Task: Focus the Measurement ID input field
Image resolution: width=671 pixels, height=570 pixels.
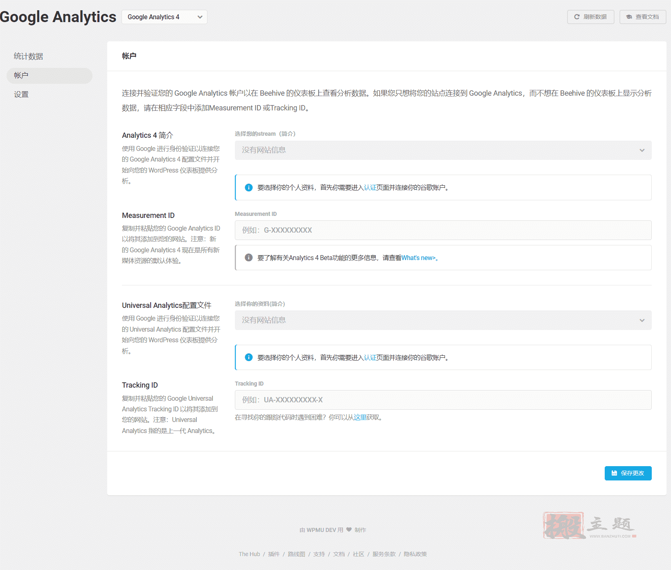Action: pos(443,230)
